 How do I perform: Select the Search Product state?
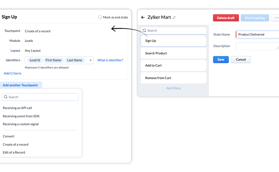click(173, 53)
